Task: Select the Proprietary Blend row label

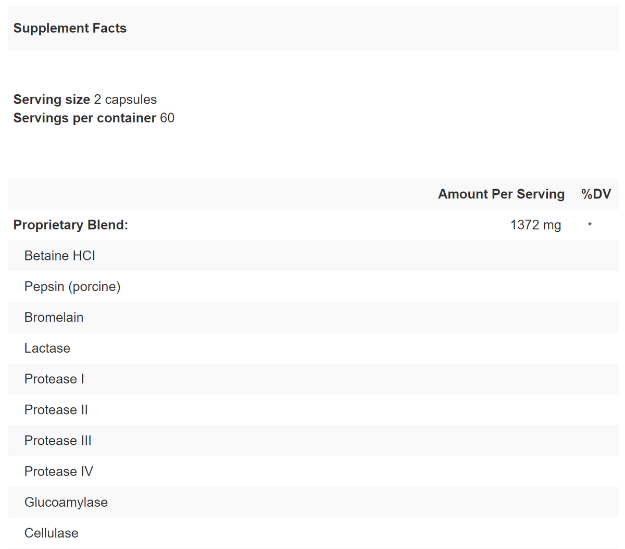Action: point(70,225)
